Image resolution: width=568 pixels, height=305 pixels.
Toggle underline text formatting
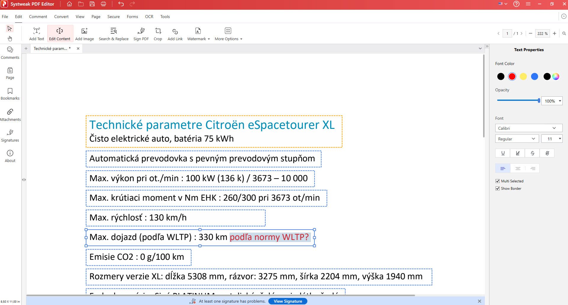point(503,153)
